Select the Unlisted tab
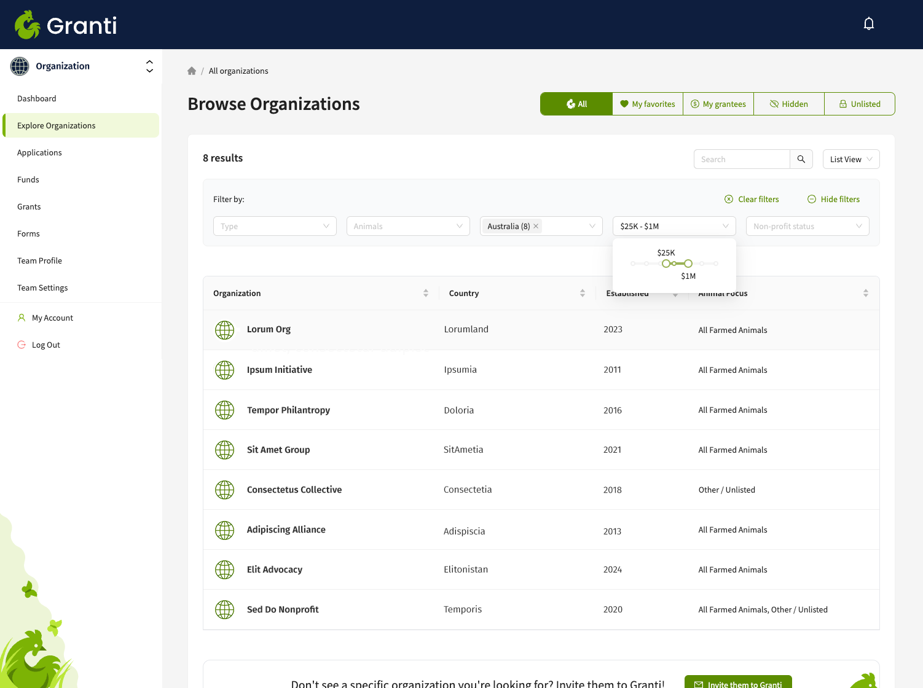Viewport: 923px width, 688px height. pyautogui.click(x=860, y=104)
